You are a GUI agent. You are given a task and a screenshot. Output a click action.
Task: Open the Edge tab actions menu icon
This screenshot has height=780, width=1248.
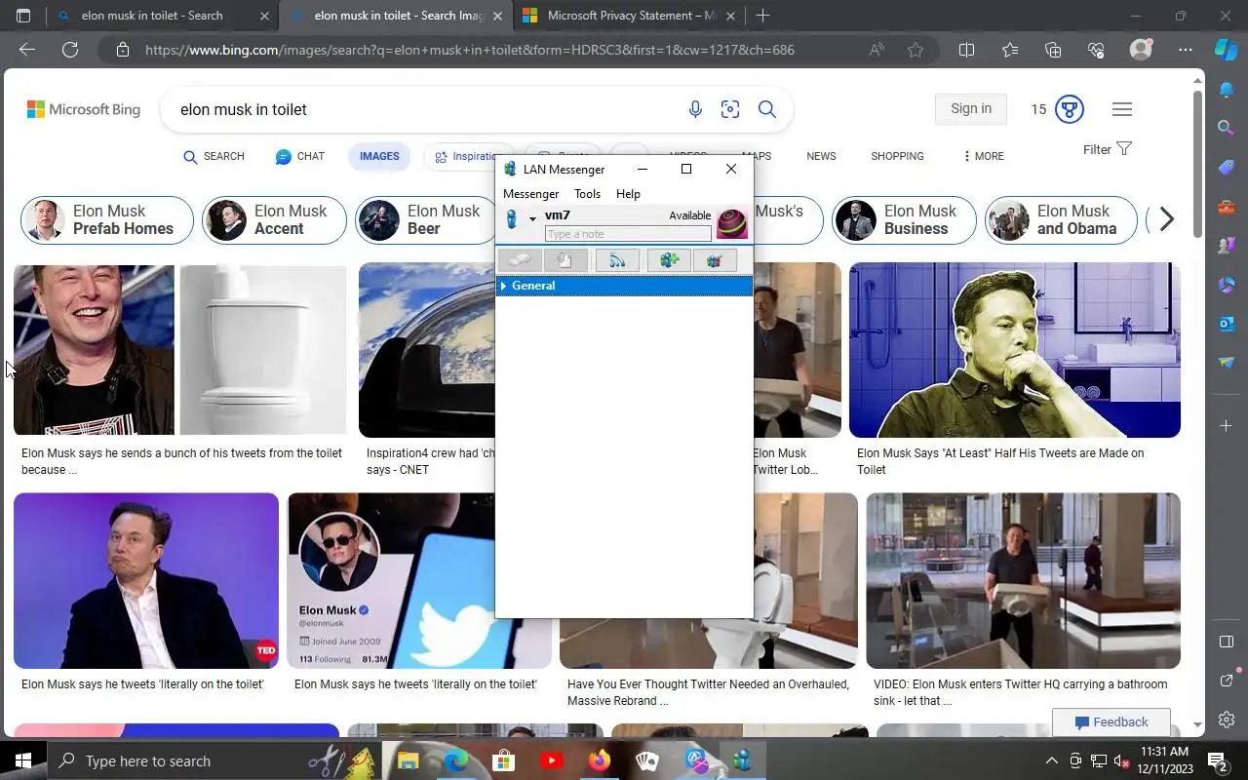(x=23, y=16)
